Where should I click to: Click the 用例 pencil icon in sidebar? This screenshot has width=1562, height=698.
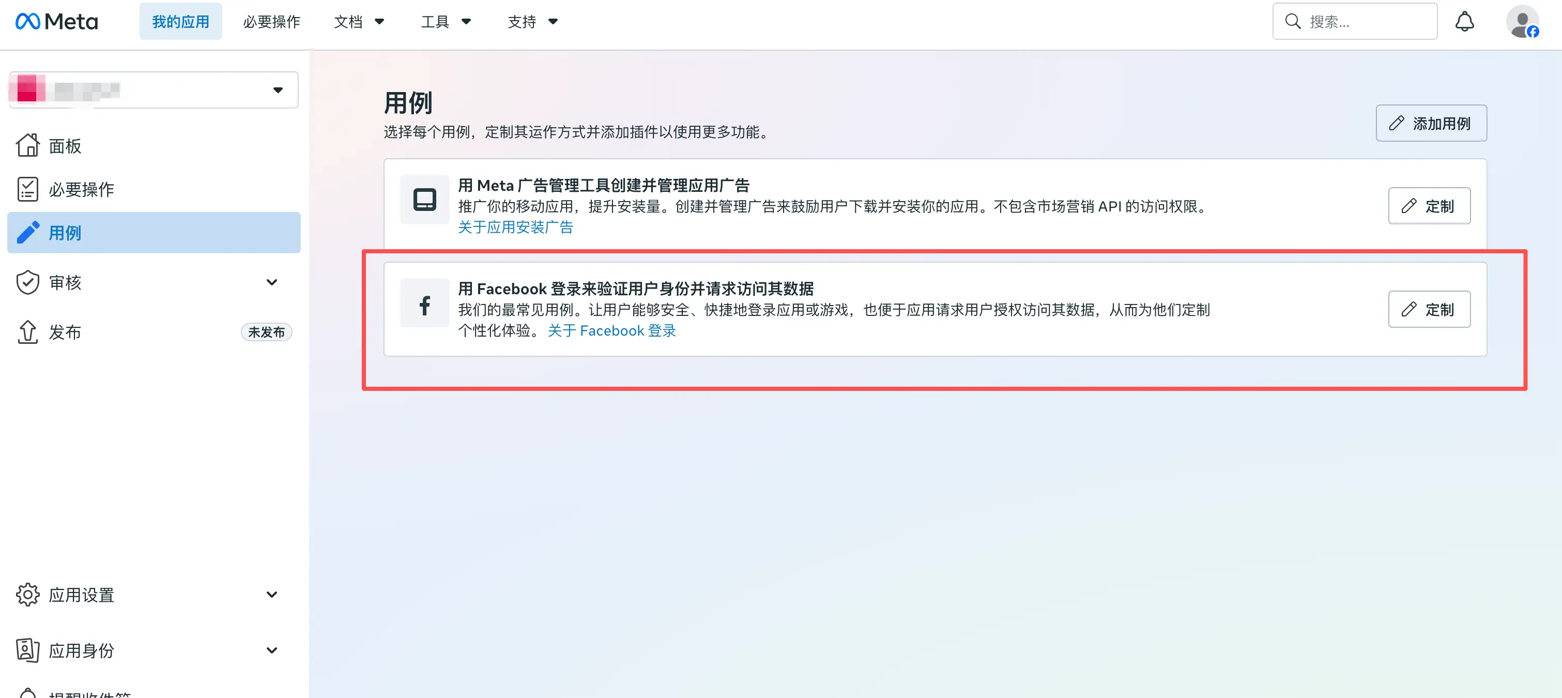pos(28,232)
